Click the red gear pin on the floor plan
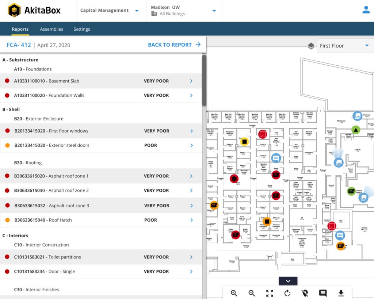 (x=234, y=179)
